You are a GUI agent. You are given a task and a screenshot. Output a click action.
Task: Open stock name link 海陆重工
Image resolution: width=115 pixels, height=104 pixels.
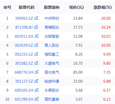coord(52,54)
